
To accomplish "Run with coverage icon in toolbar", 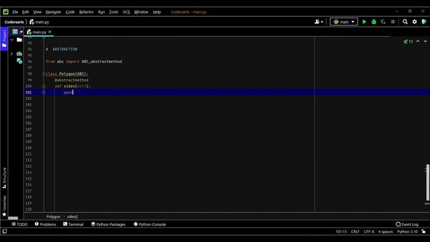I will pyautogui.click(x=383, y=22).
